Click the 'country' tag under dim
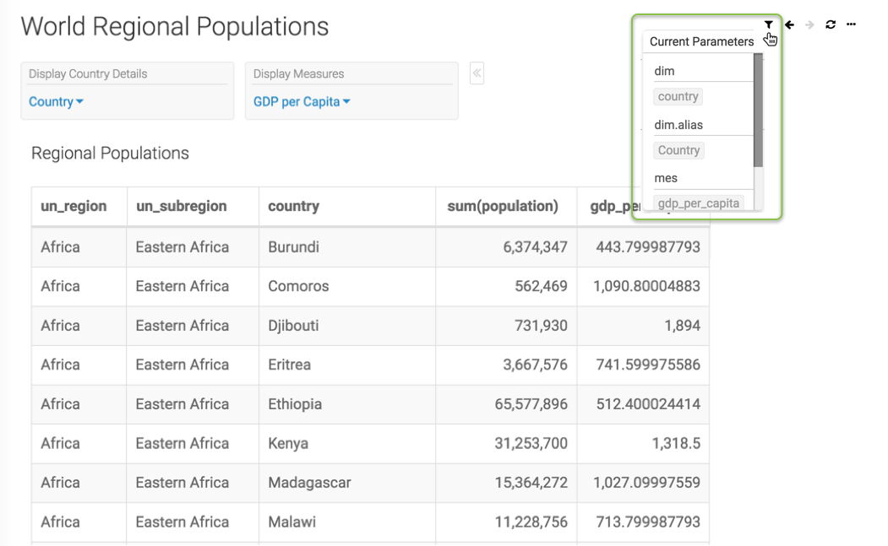 coord(678,96)
